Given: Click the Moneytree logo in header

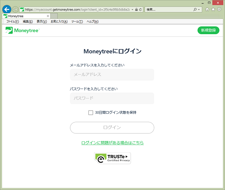Looking at the screenshot, I should click(x=22, y=30).
